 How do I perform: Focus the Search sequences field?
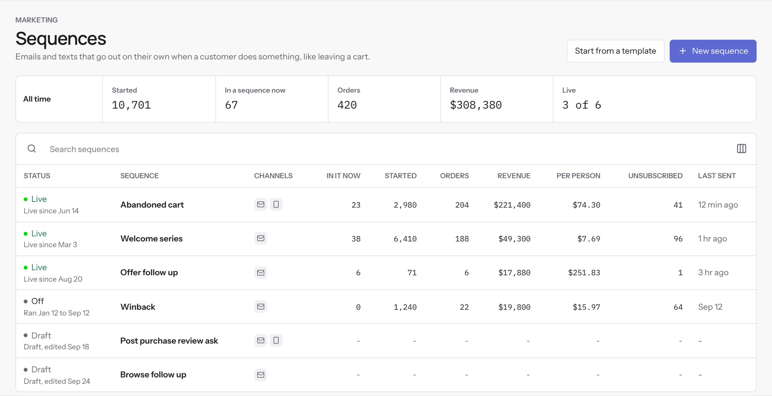pos(386,149)
